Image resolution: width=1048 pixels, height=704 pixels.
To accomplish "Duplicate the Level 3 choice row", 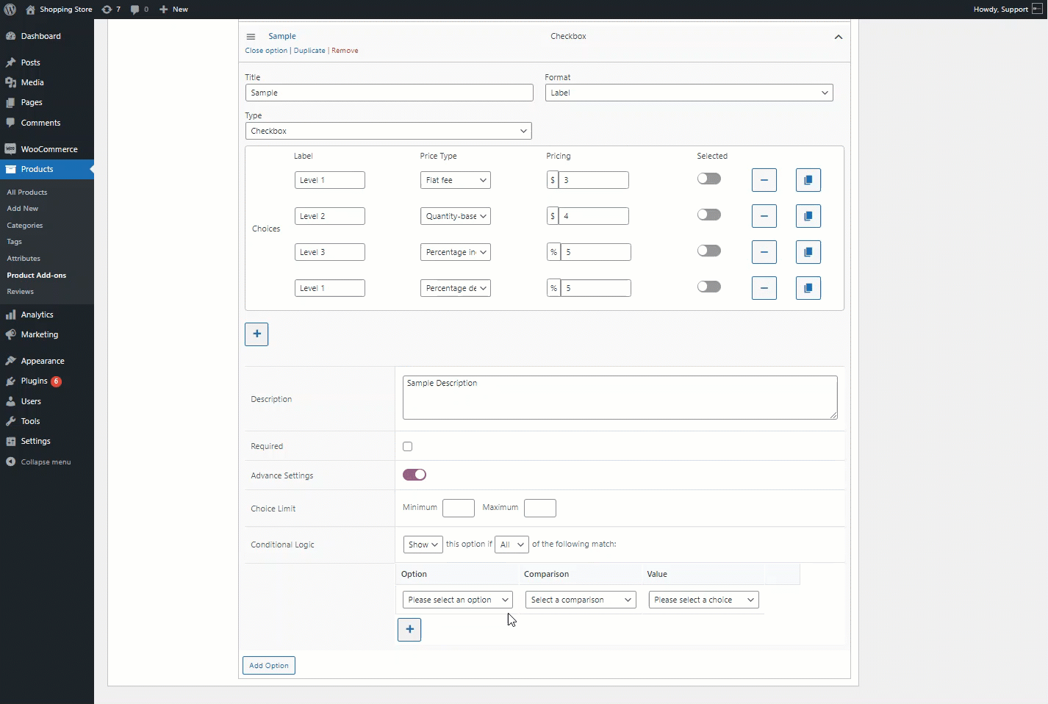I will pyautogui.click(x=808, y=252).
